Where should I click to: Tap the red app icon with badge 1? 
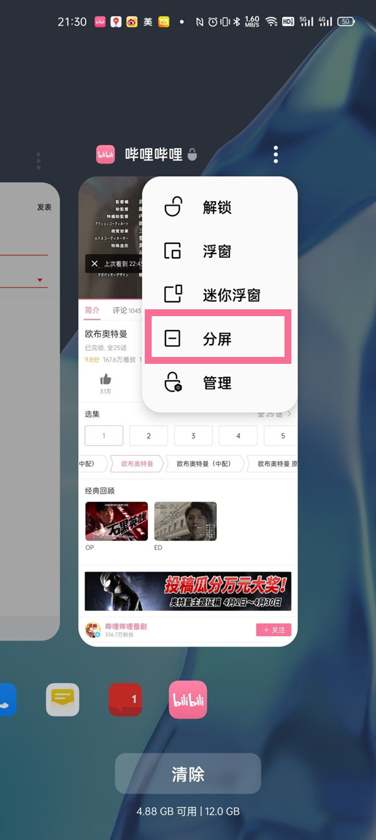(125, 699)
